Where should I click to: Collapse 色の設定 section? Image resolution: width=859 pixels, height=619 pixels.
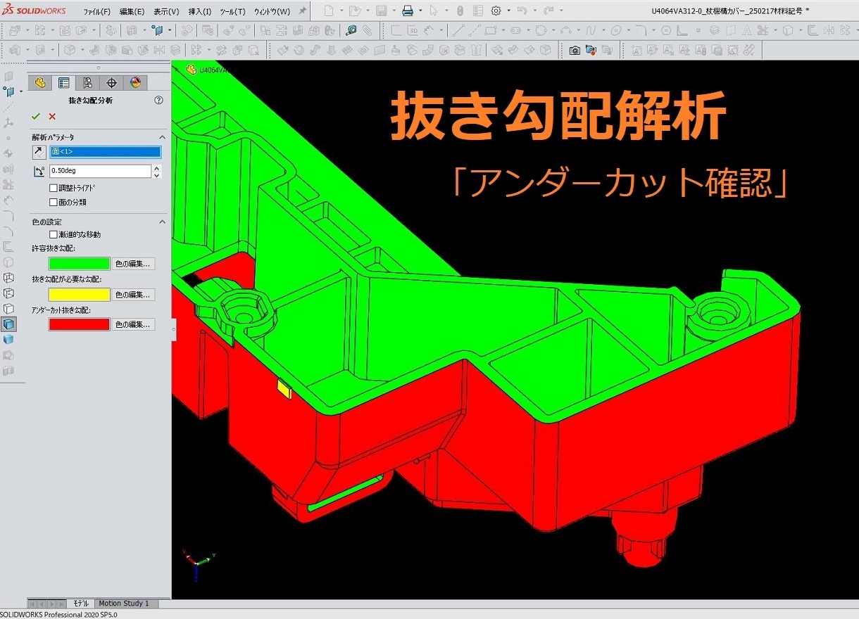(162, 222)
